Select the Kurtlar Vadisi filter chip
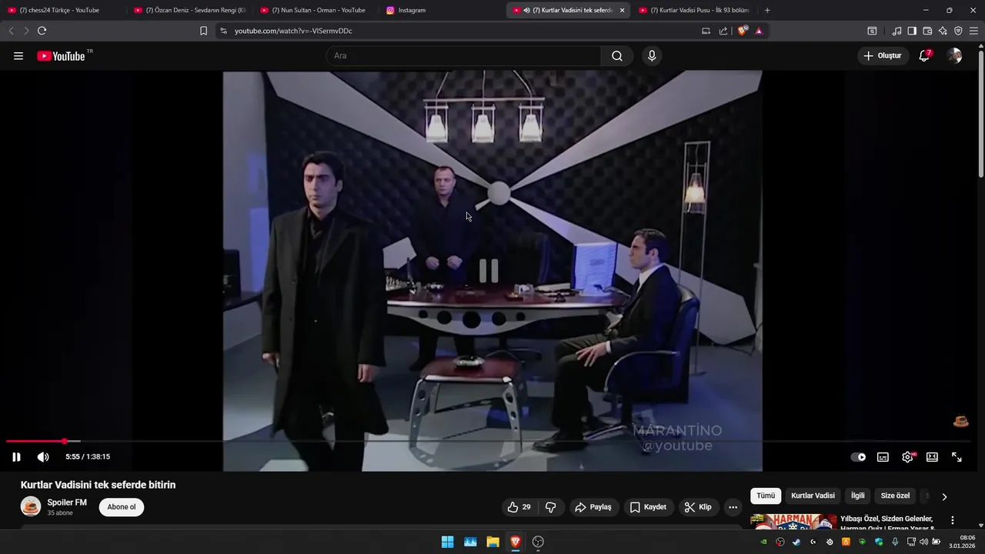Image resolution: width=985 pixels, height=554 pixels. click(x=813, y=496)
